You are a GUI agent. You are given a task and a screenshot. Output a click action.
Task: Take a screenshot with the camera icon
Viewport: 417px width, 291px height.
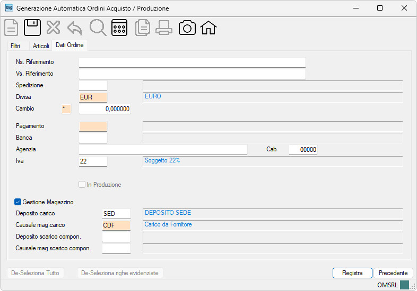(187, 28)
